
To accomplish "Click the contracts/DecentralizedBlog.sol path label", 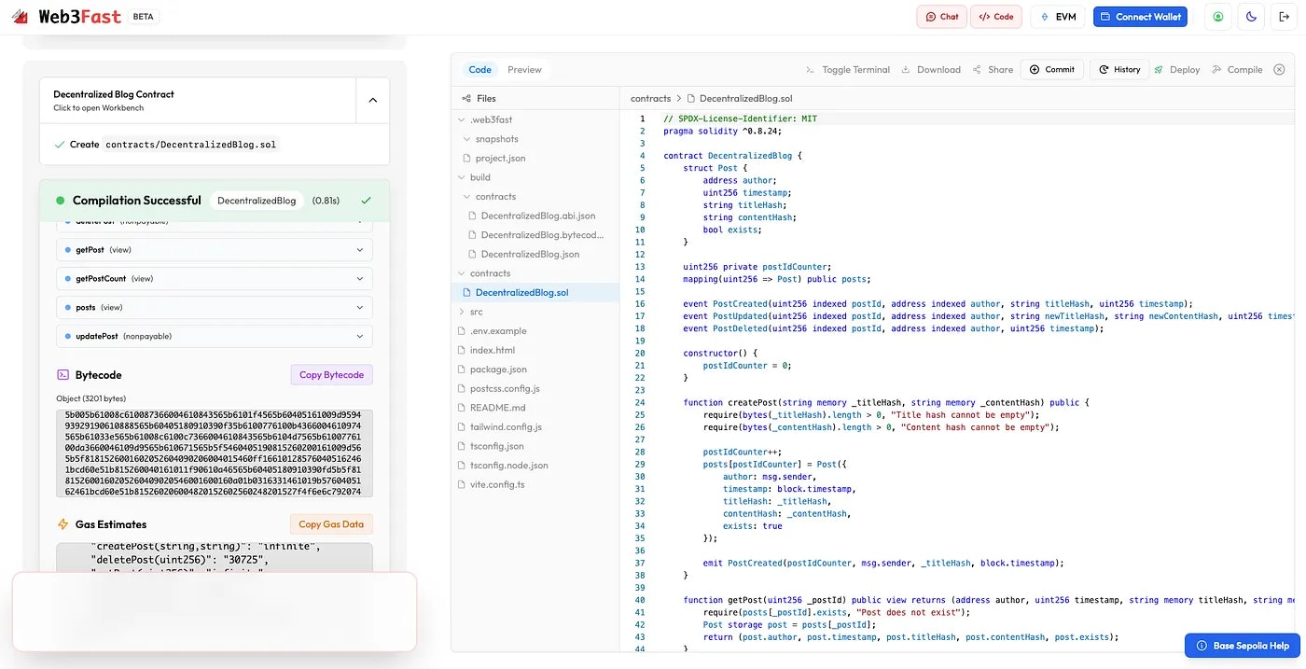I will (190, 145).
